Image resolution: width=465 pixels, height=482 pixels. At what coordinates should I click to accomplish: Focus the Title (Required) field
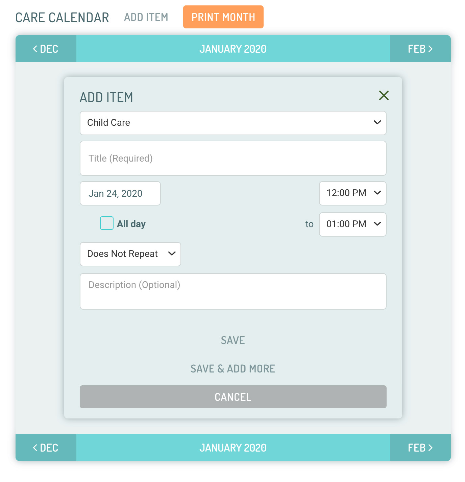pyautogui.click(x=233, y=158)
